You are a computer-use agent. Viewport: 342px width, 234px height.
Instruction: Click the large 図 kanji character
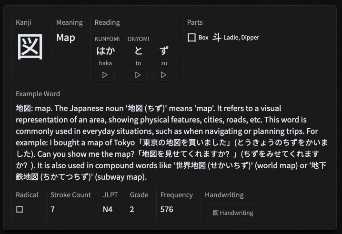[x=30, y=47]
